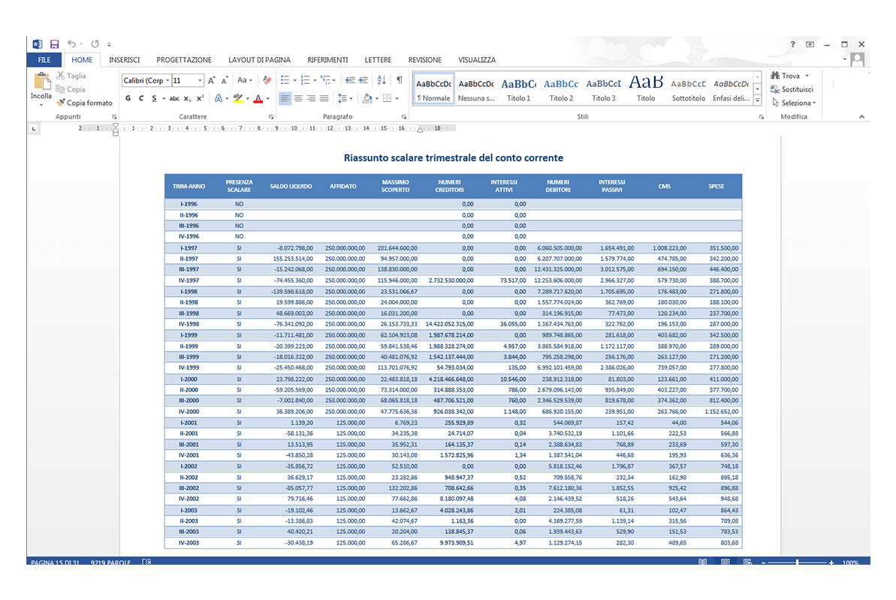Apply the Titolo 3 style
The height and width of the screenshot is (600, 896).
point(603,89)
